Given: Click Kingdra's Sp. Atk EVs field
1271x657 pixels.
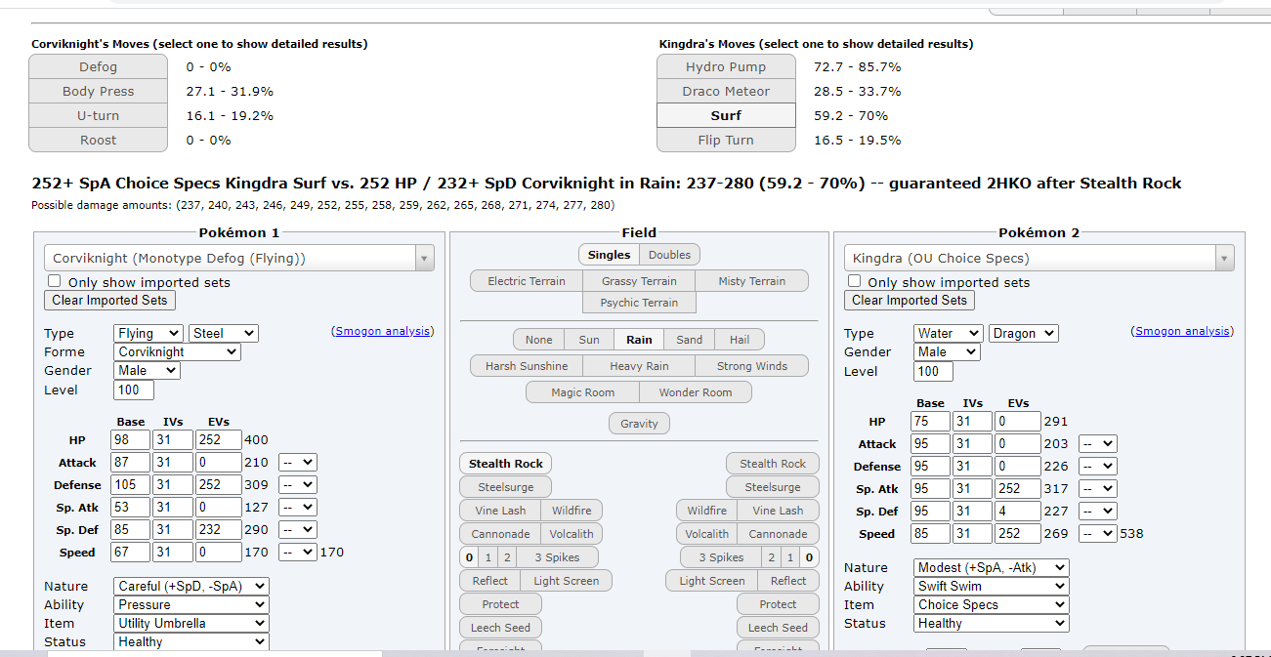Looking at the screenshot, I should tap(1018, 489).
